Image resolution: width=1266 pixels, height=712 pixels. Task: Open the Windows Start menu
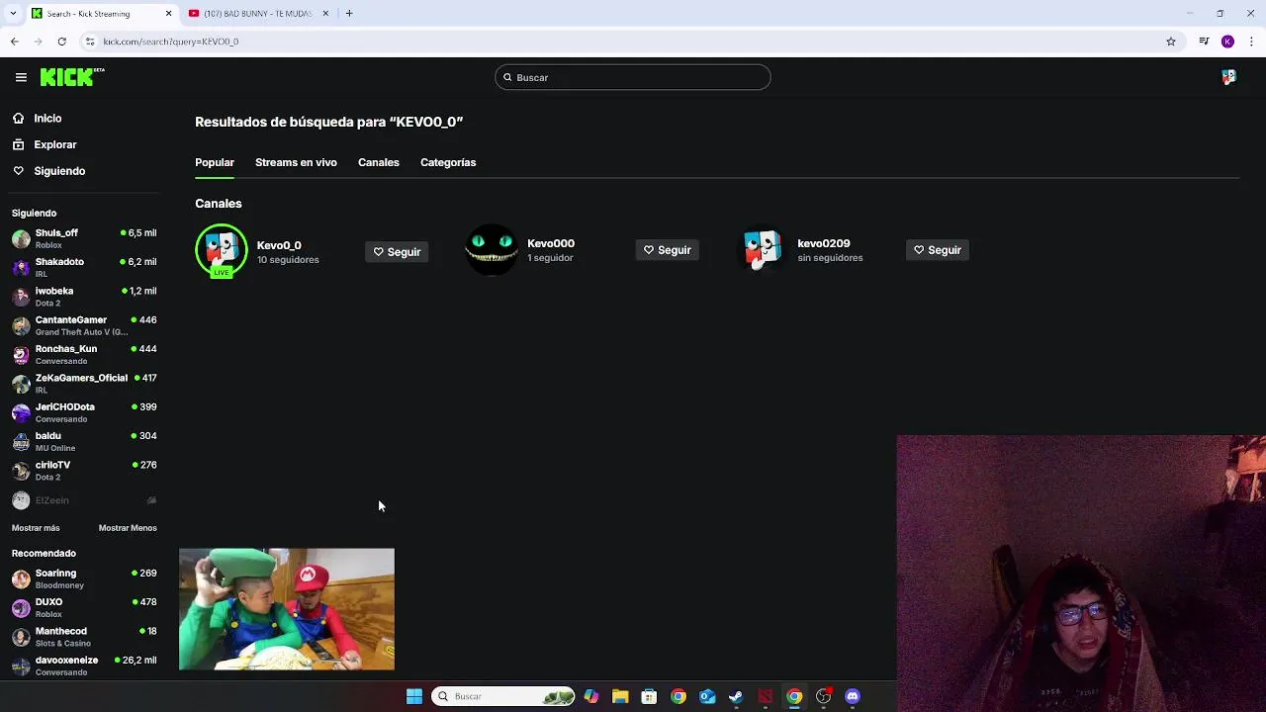pyautogui.click(x=414, y=696)
